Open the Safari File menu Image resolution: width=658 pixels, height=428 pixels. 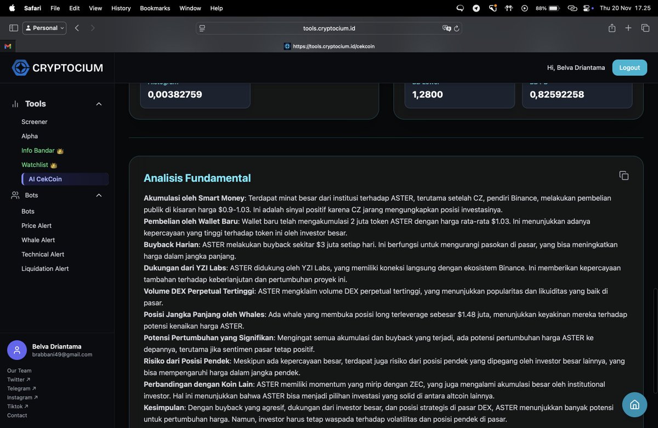click(x=55, y=8)
